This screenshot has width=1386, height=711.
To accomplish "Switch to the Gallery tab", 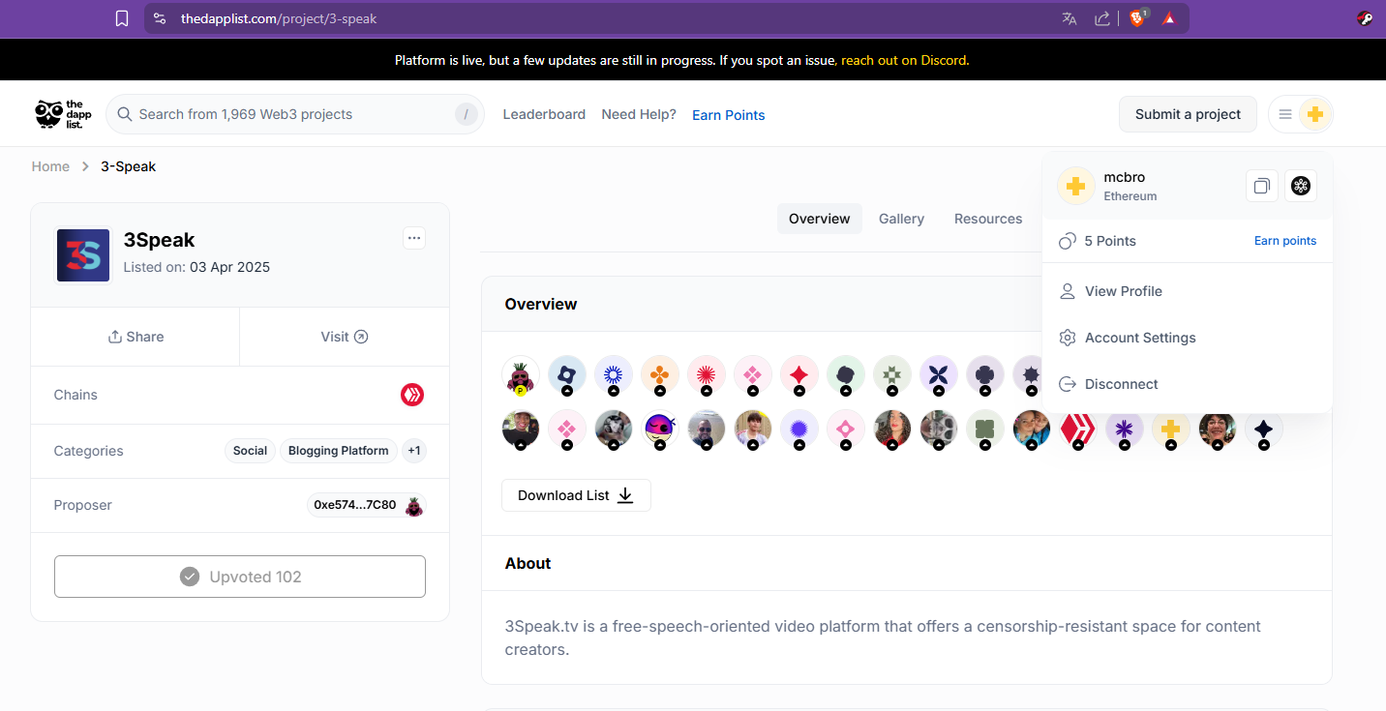I will (x=901, y=219).
